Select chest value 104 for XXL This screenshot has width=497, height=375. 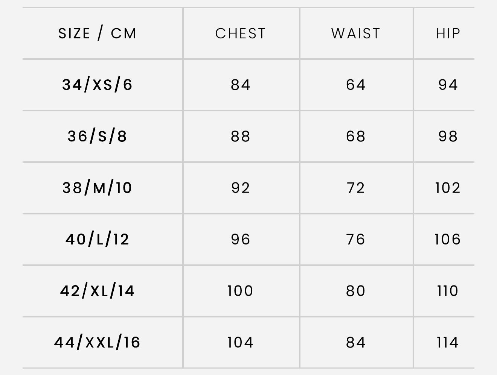click(x=240, y=342)
